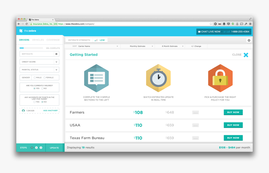Choose No for accidents or tickets
The width and height of the screenshot is (269, 173).
coord(42,102)
